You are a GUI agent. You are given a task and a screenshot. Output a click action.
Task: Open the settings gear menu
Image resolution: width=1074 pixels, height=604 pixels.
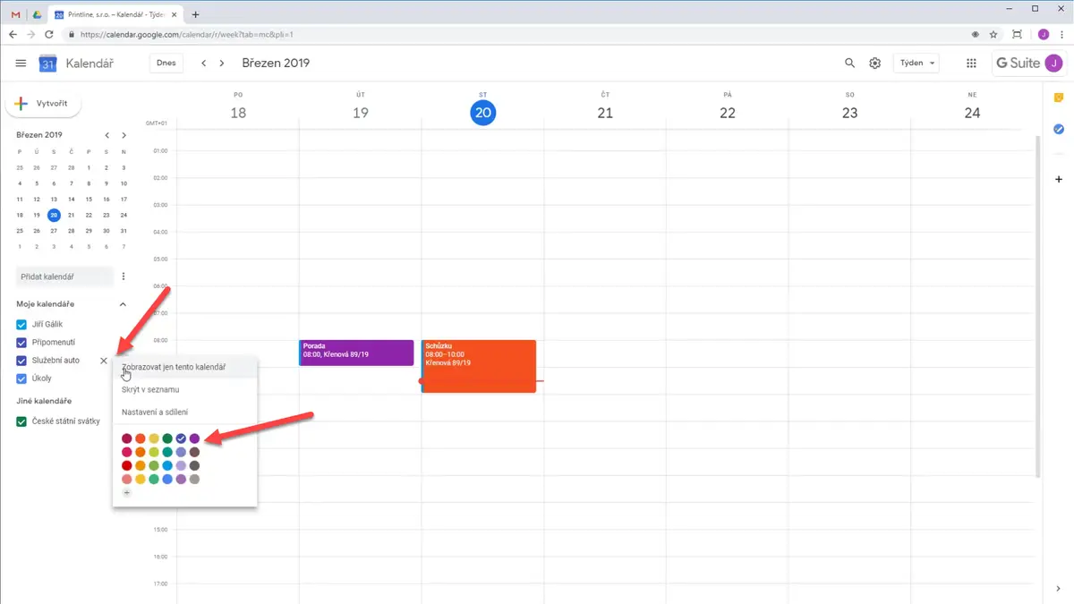875,64
